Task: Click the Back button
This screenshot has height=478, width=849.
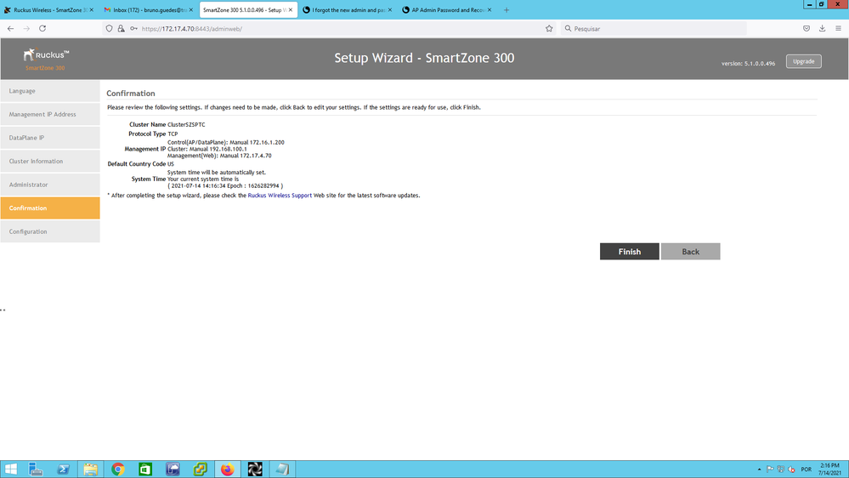Action: tap(690, 252)
